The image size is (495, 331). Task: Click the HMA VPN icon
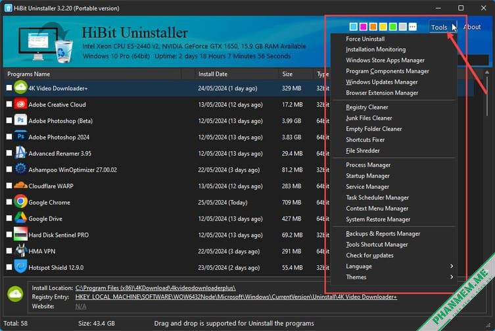coord(21,251)
